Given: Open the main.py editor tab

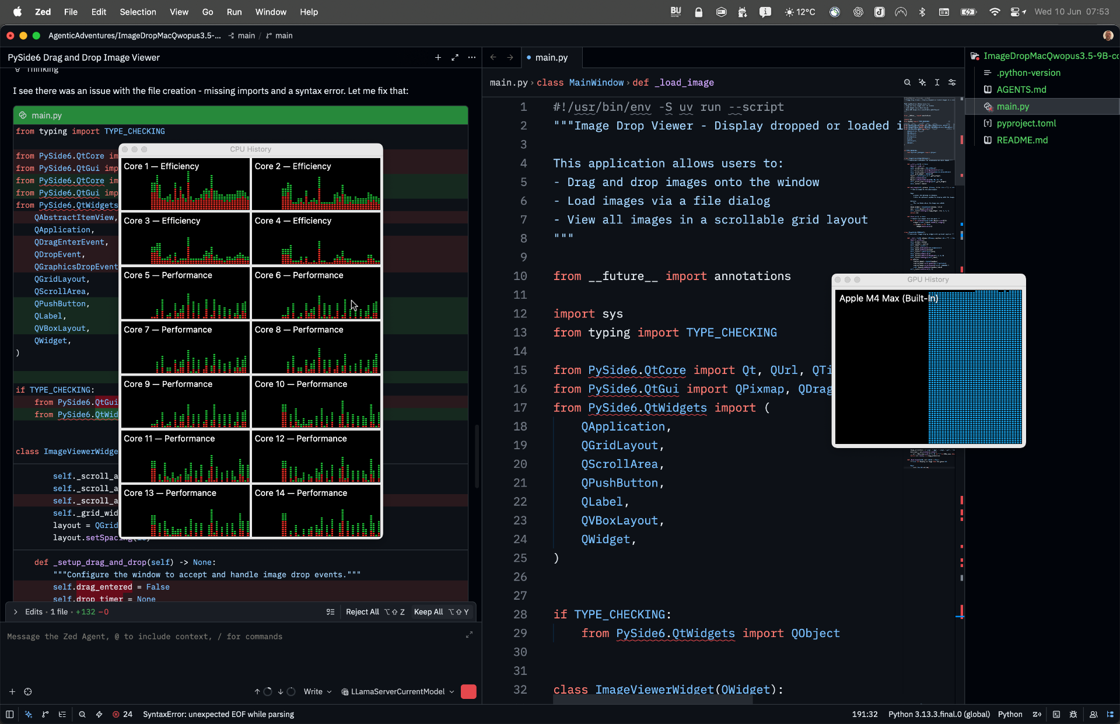Looking at the screenshot, I should (551, 57).
